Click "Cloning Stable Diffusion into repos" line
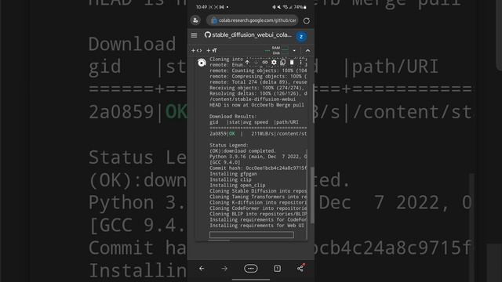 coord(258,191)
